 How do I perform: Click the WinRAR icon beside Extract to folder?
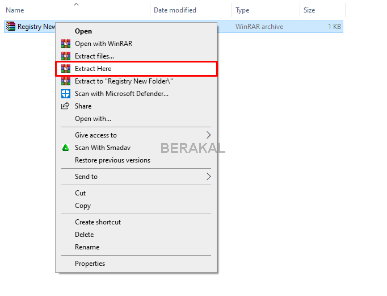point(65,81)
